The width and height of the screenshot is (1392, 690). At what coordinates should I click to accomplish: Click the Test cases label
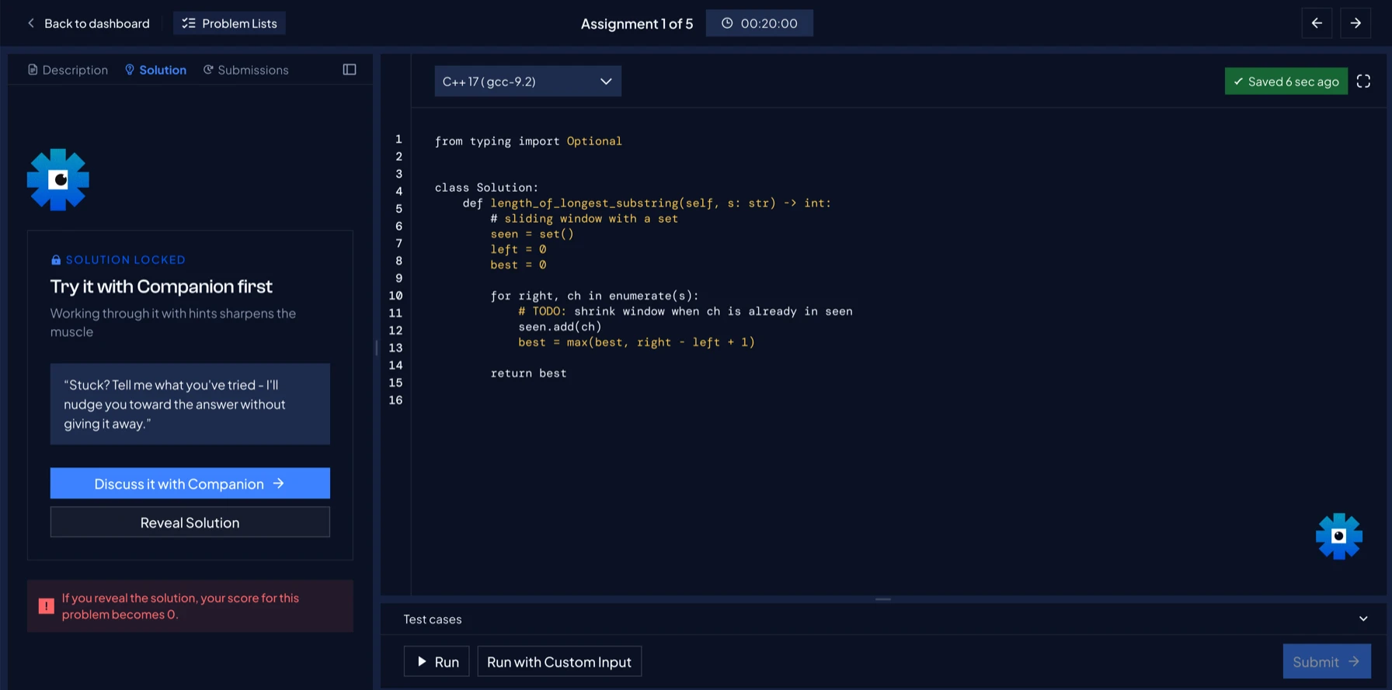(x=433, y=619)
